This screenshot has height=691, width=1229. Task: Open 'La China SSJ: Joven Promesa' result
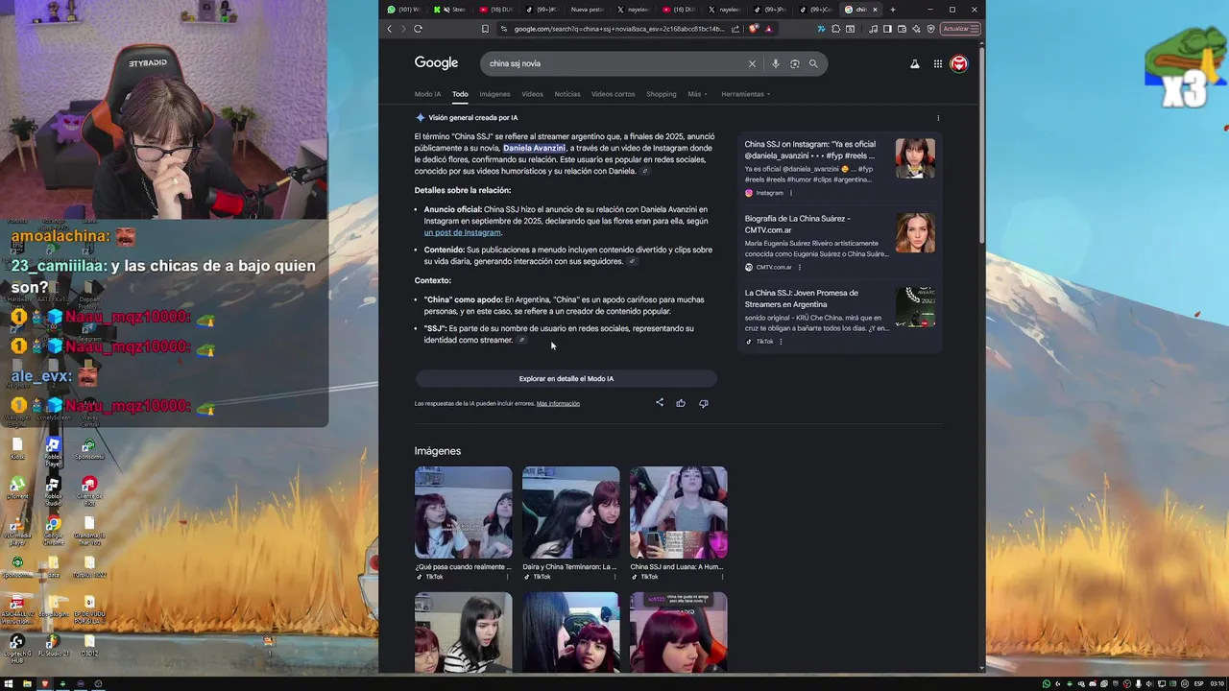tap(802, 298)
